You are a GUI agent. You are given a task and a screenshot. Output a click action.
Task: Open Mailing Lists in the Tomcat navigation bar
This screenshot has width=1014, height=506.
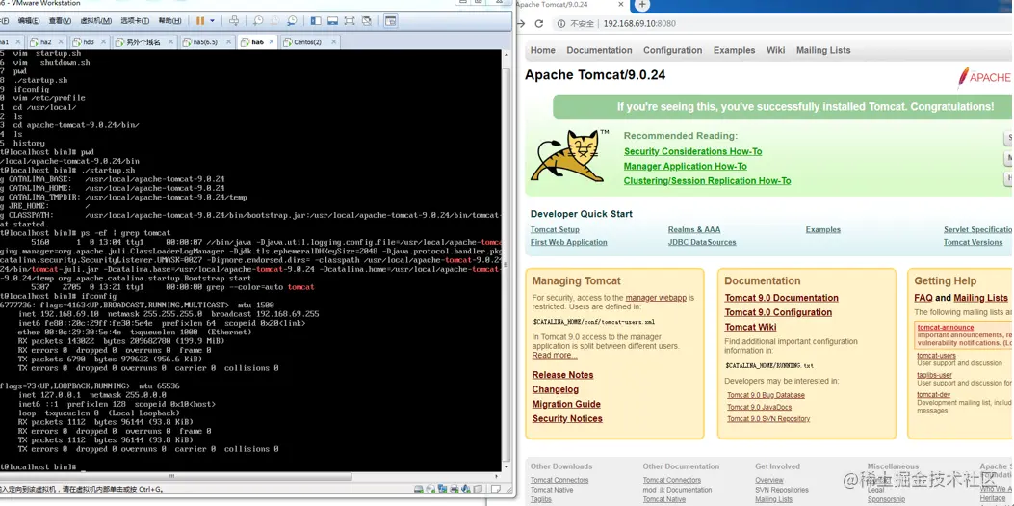click(823, 50)
